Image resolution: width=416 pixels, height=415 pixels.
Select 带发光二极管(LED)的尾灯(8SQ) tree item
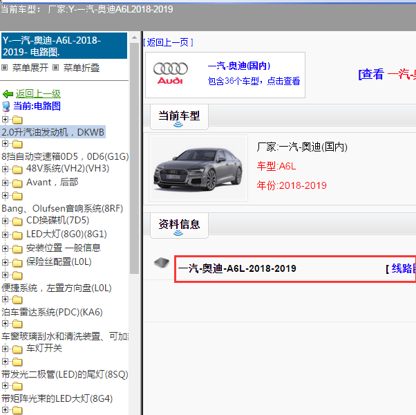pyautogui.click(x=65, y=374)
